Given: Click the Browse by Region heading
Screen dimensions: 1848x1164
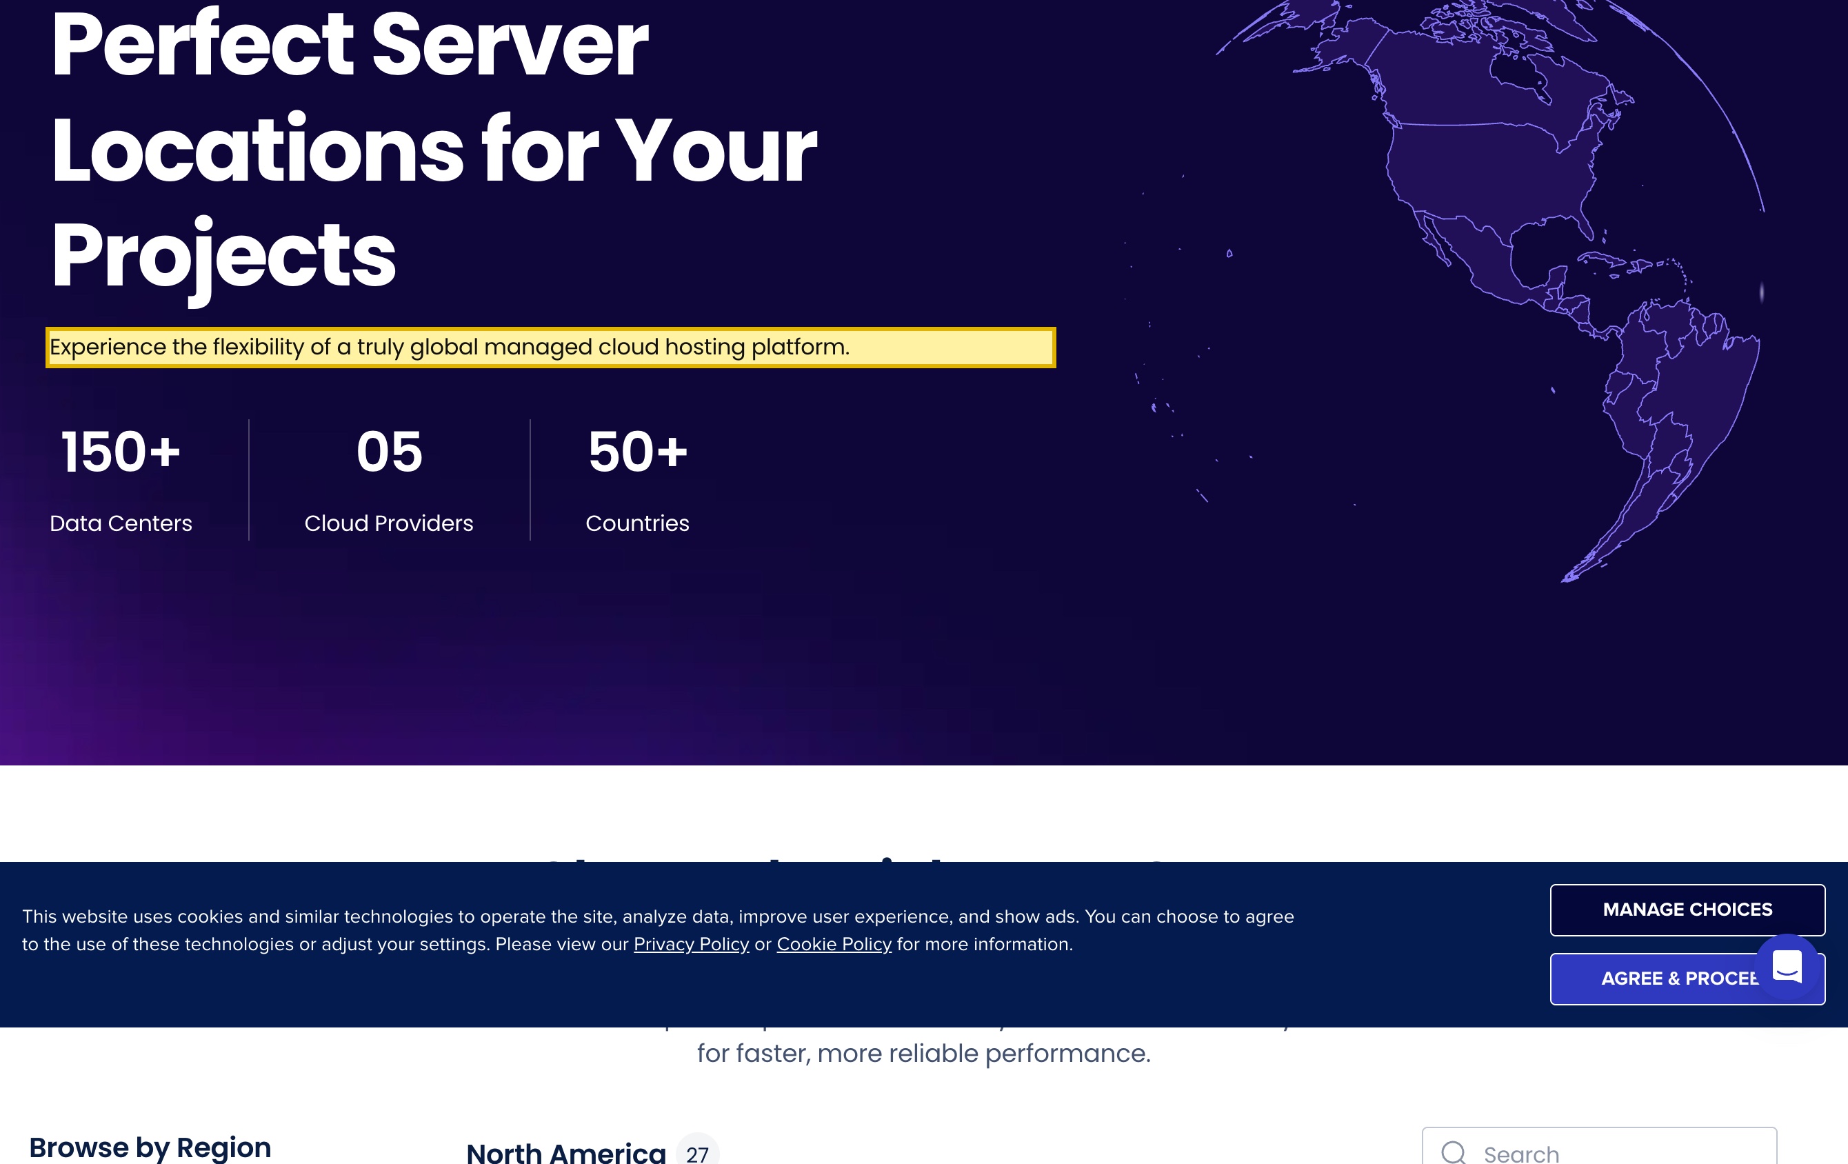Looking at the screenshot, I should [x=150, y=1147].
